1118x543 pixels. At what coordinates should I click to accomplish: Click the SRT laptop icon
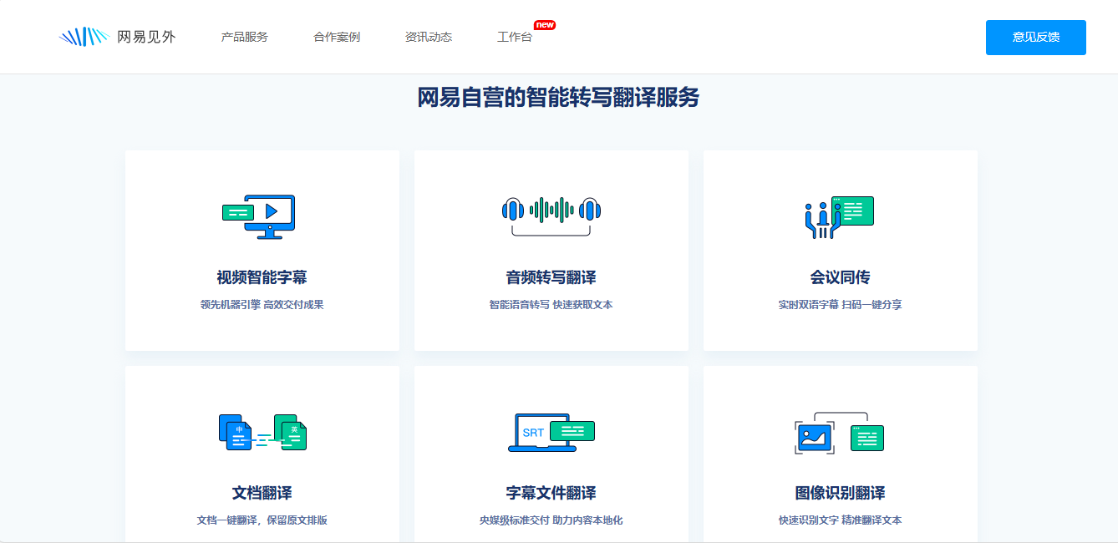coord(551,433)
